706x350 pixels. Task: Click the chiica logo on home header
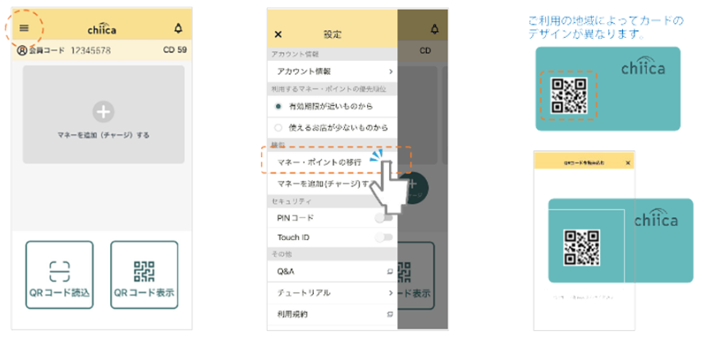pos(102,29)
